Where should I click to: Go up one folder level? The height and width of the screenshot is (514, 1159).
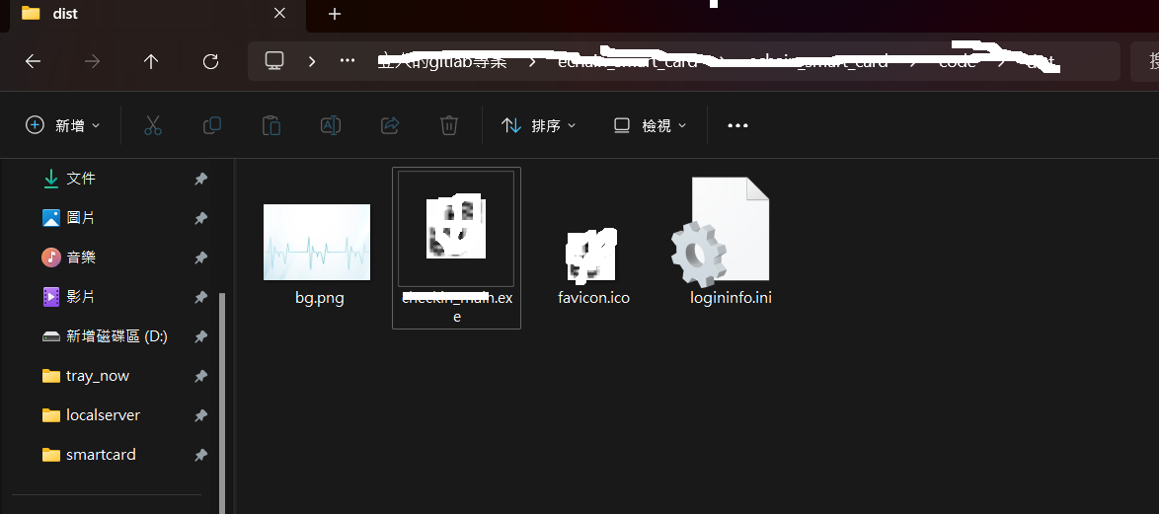[151, 61]
